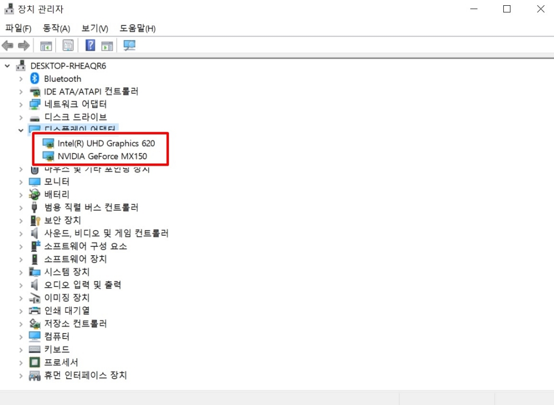Click the 키보드 icon
Viewport: 554px width, 405px height.
[35, 349]
